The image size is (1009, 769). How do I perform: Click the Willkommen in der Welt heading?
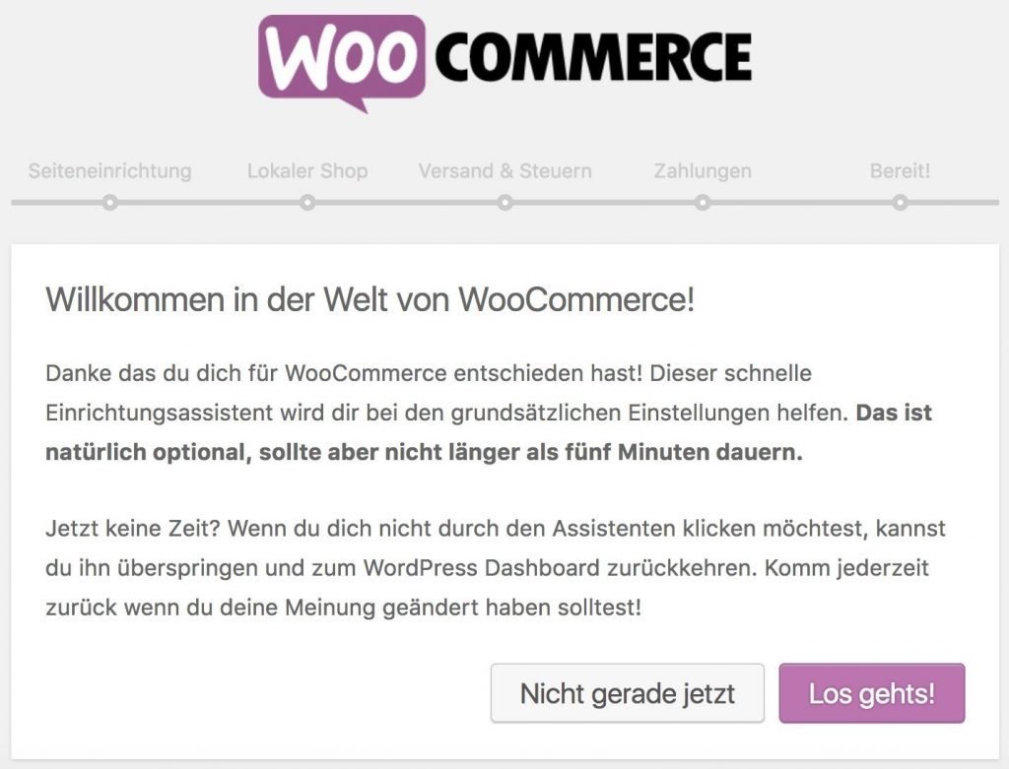coord(370,299)
